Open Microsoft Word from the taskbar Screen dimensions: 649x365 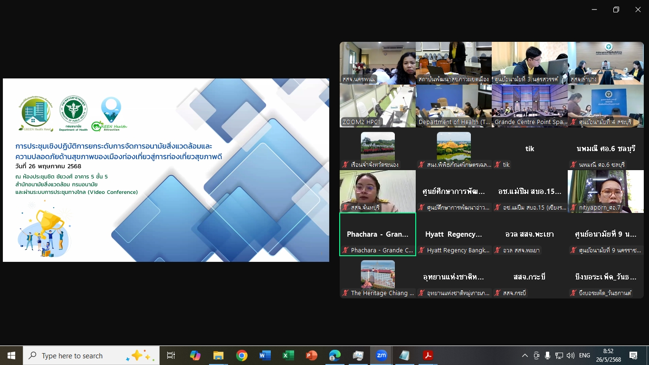point(265,355)
